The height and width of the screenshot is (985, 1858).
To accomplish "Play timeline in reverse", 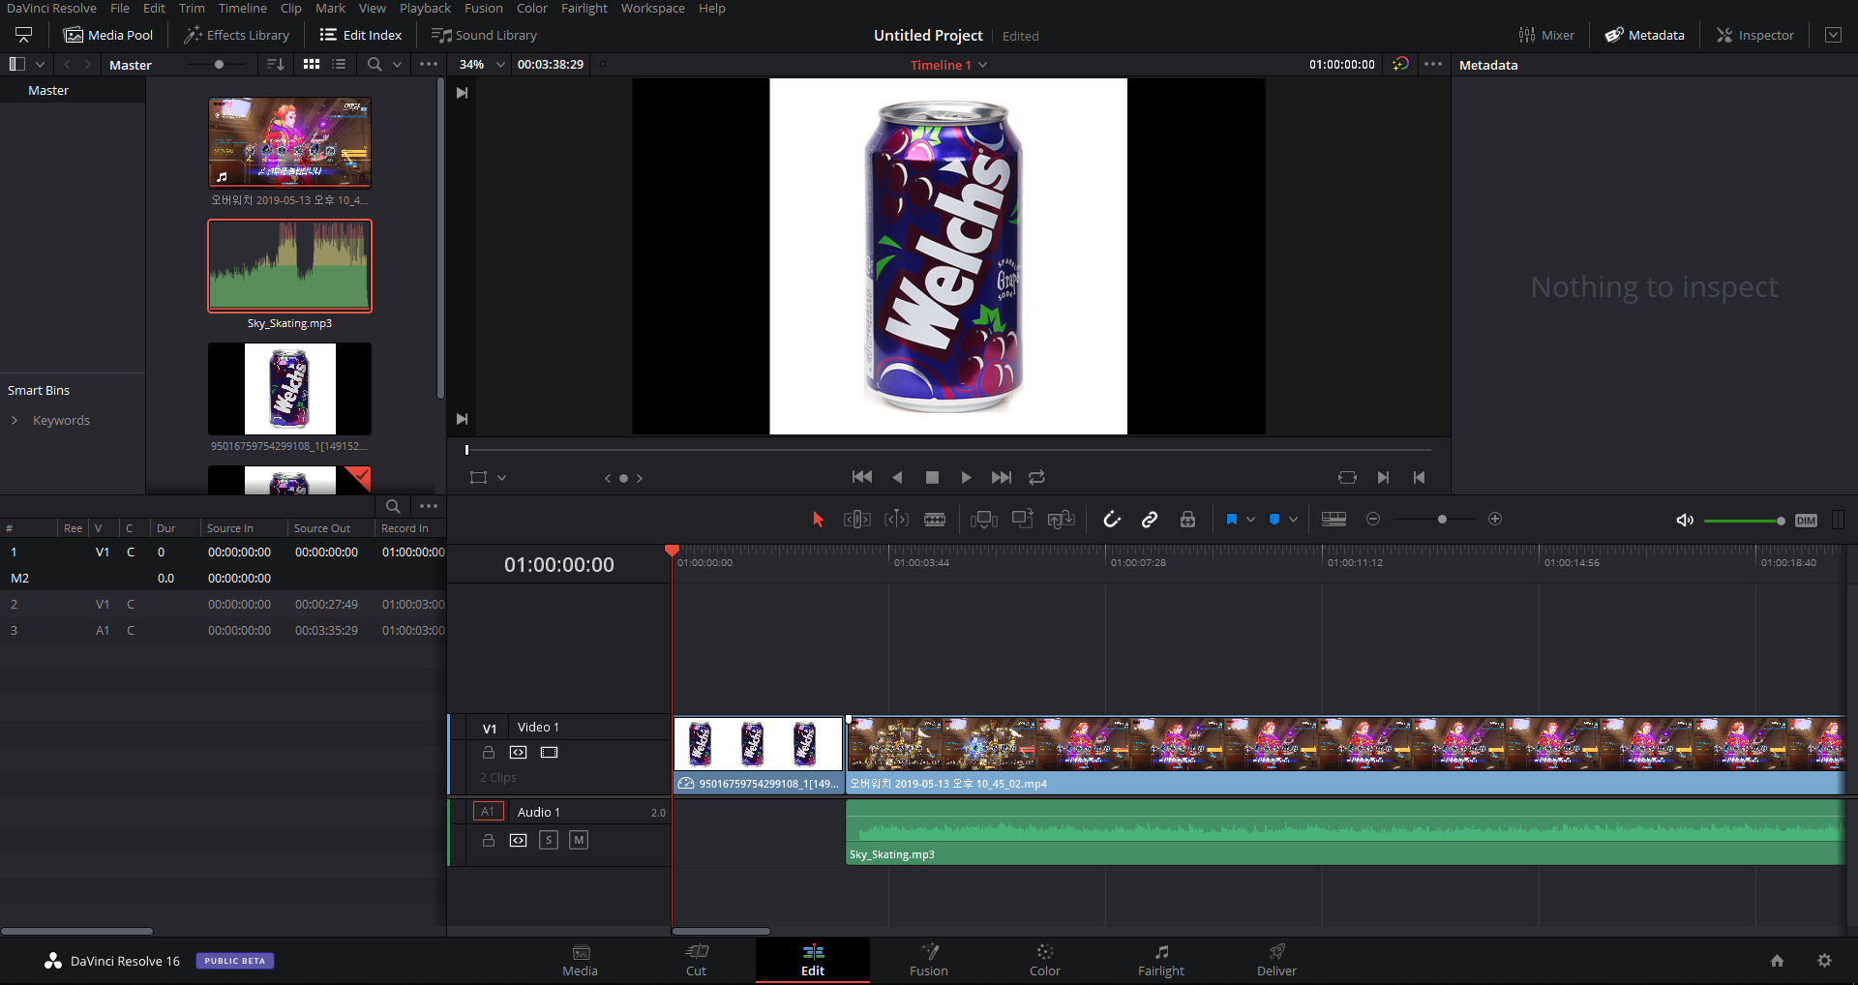I will [x=897, y=477].
